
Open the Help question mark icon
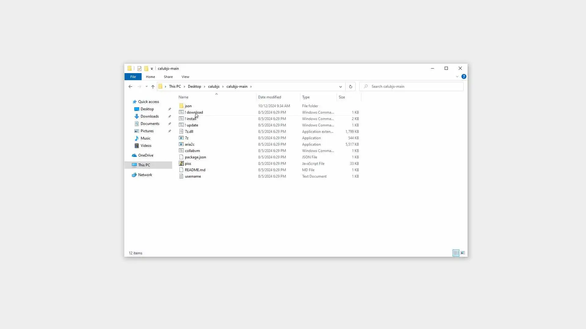(x=464, y=76)
